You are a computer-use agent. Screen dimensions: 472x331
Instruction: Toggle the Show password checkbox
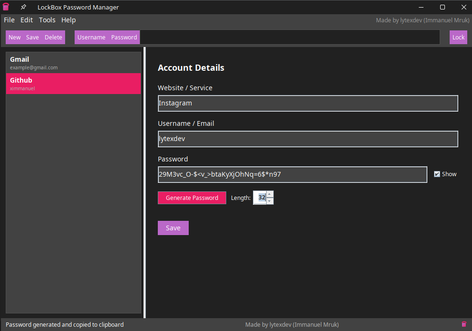click(437, 174)
